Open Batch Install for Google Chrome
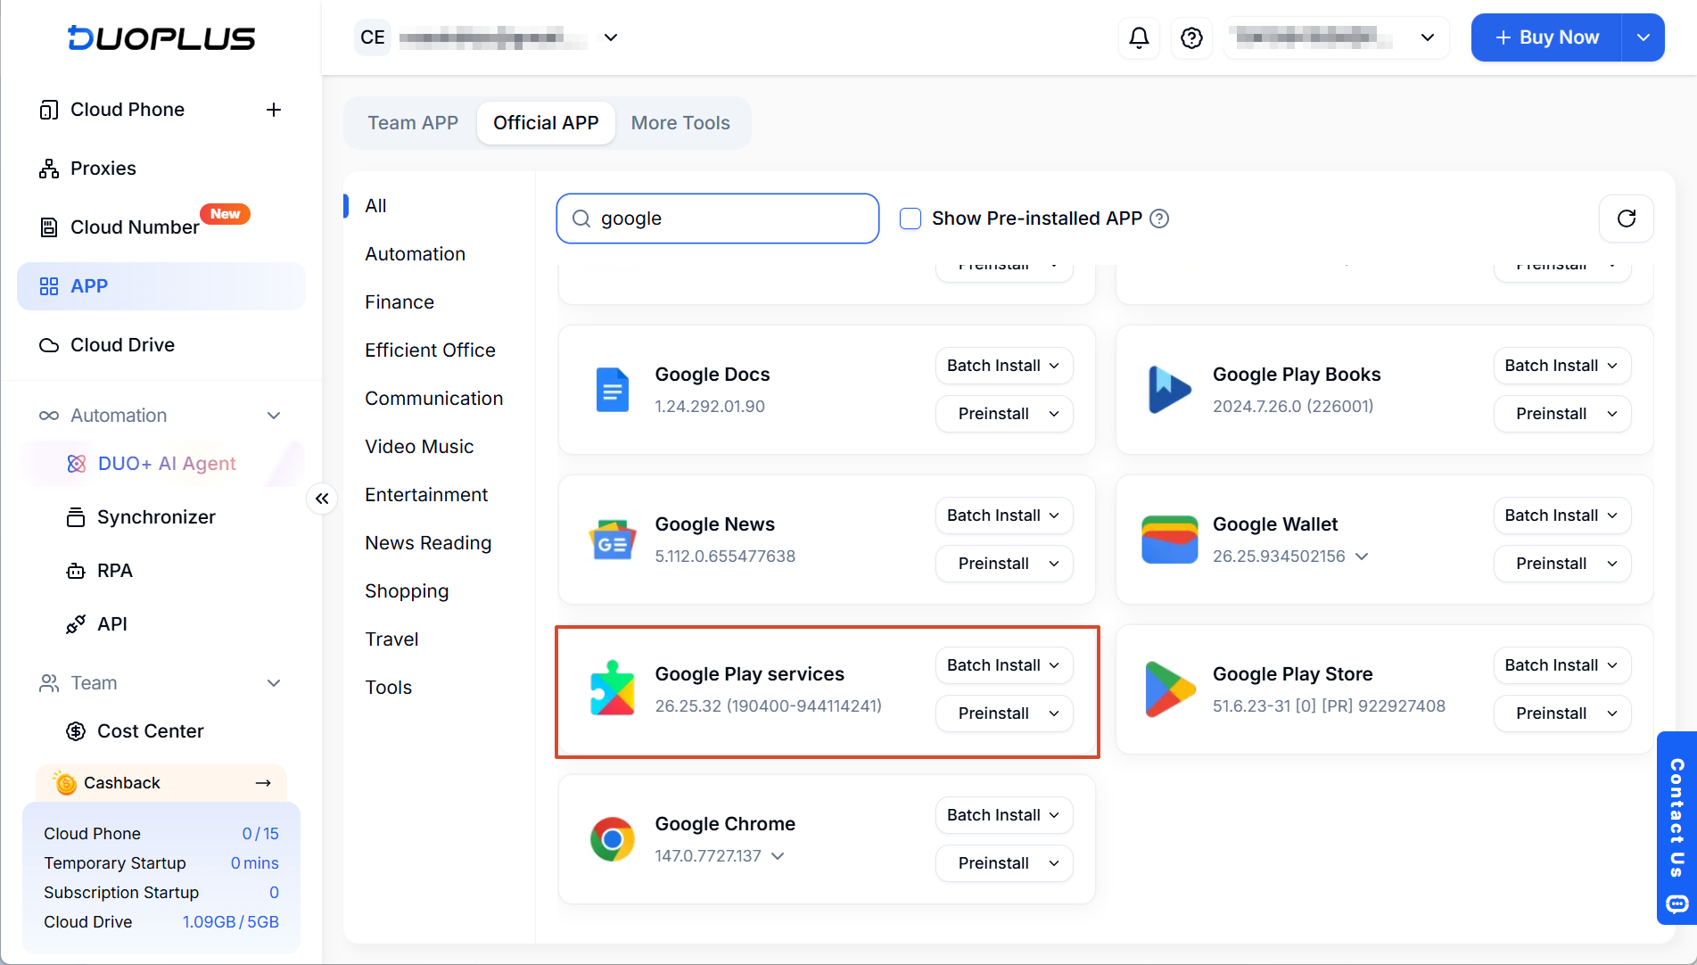 point(1004,815)
